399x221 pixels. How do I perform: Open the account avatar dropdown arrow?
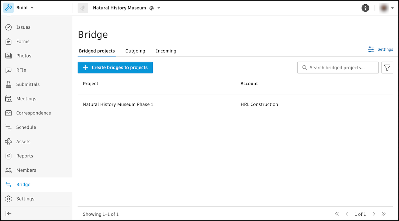[x=392, y=8]
